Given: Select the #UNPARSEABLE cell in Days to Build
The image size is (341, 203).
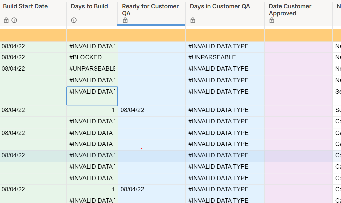Looking at the screenshot, I should (x=91, y=69).
